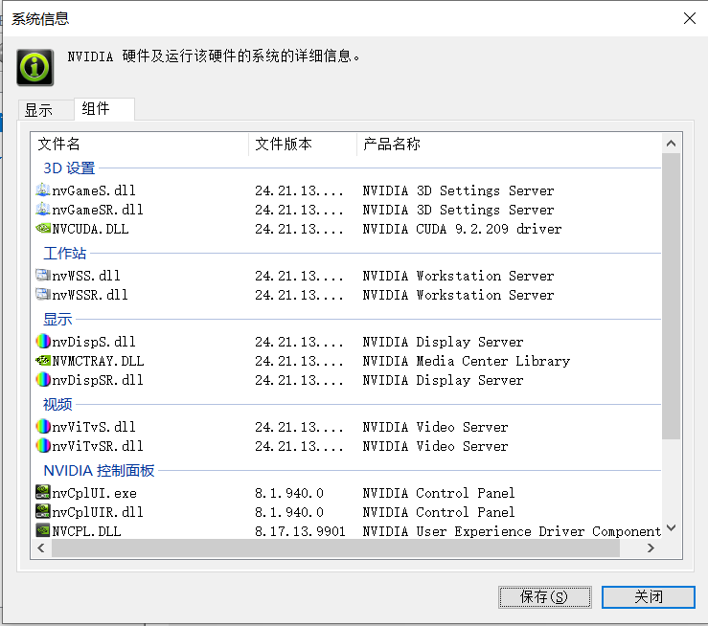
Task: Click the nvViTvSR.dll rainbow icon
Action: pos(43,446)
